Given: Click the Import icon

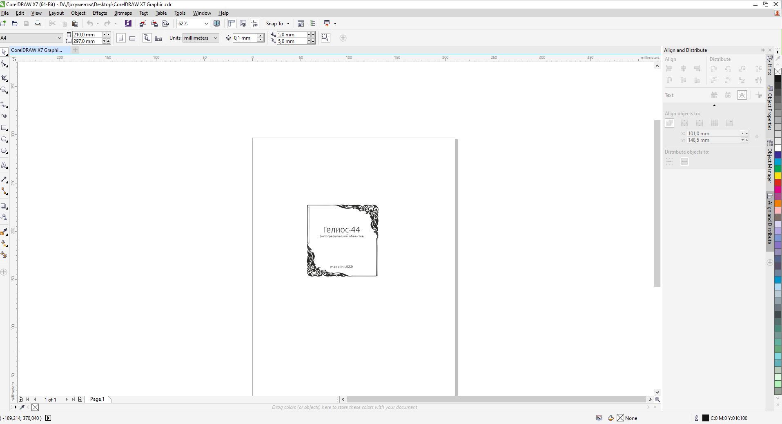Looking at the screenshot, I should (x=143, y=24).
